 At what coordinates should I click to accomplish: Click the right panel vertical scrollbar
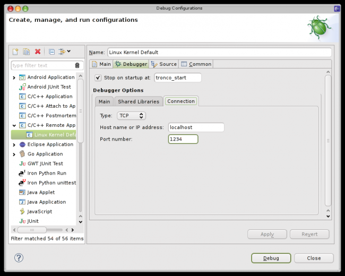click(328, 141)
